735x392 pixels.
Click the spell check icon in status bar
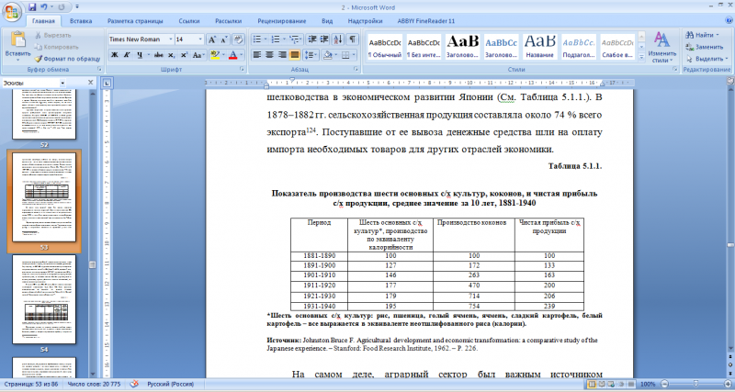click(x=134, y=384)
